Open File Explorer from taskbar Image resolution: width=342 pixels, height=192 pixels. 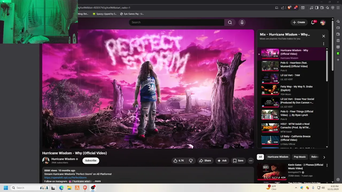point(69,188)
